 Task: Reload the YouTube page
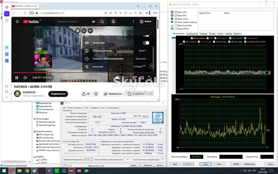point(25,13)
